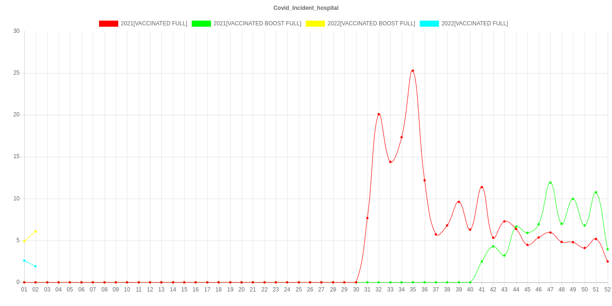This screenshot has width=612, height=306.
Task: Hide the 2022[VACCINATED FULL] series label
Action: 474,23
